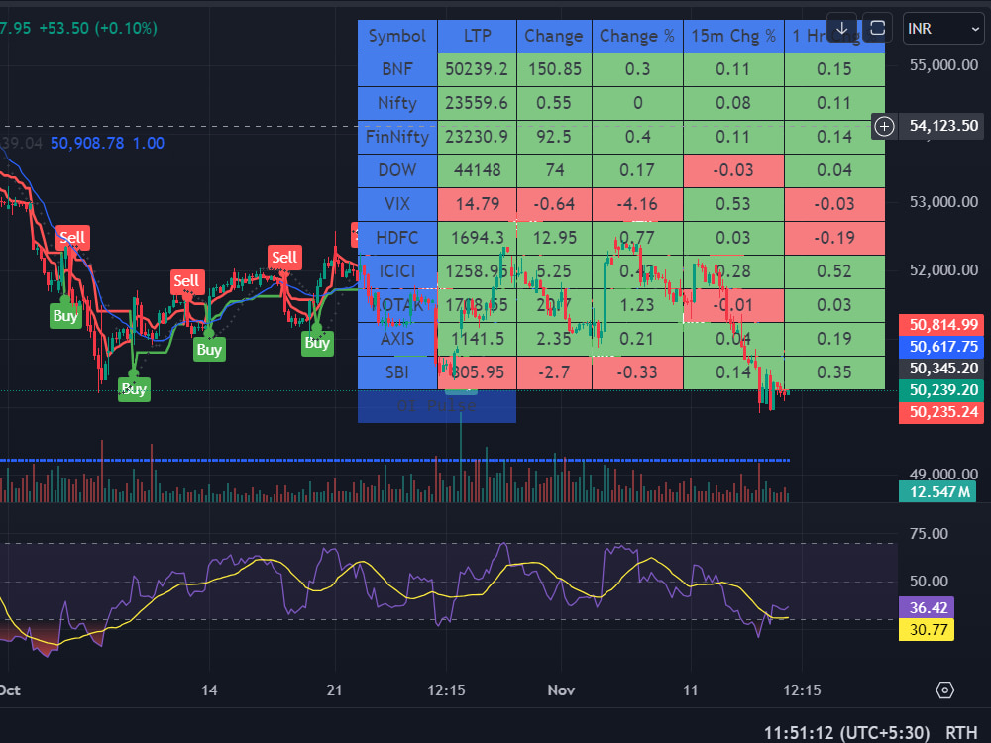This screenshot has width=991, height=743.
Task: Toggle the fullscreen chart mode icon
Action: coord(877,29)
